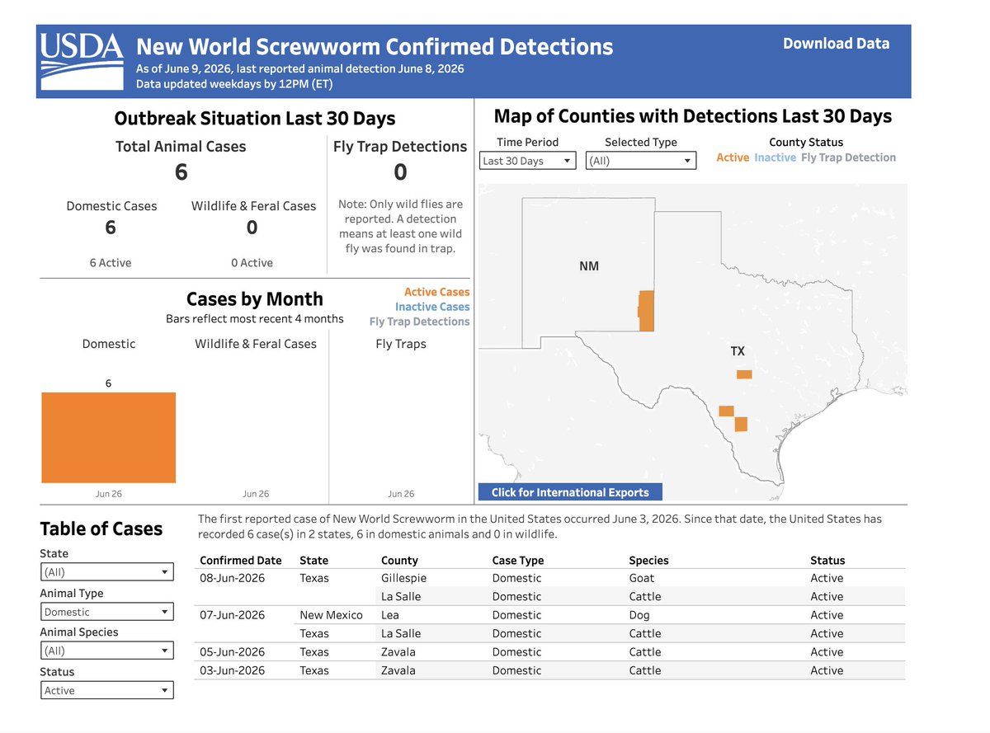This screenshot has width=990, height=733.
Task: Open the Status filter dropdown
Action: (x=107, y=690)
